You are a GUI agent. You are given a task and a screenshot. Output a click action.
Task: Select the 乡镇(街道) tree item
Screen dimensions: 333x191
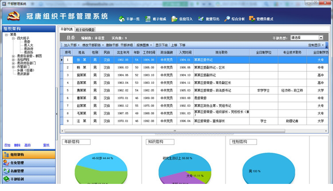pos(26,70)
